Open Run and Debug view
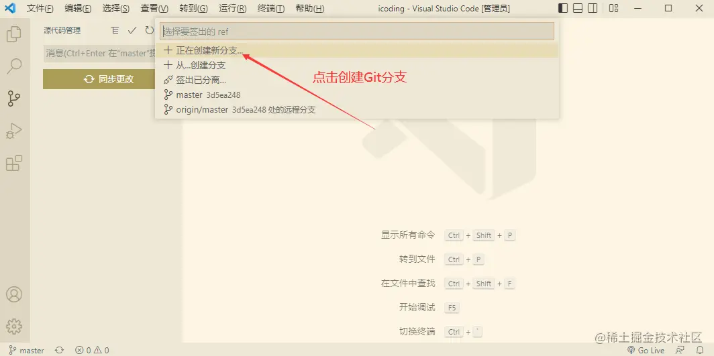This screenshot has height=356, width=714. click(x=14, y=131)
